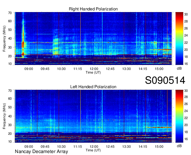The height and width of the screenshot is (155, 191).
Task: Click the 15:00 tick on the right-handed time axis
Action: coord(159,69)
